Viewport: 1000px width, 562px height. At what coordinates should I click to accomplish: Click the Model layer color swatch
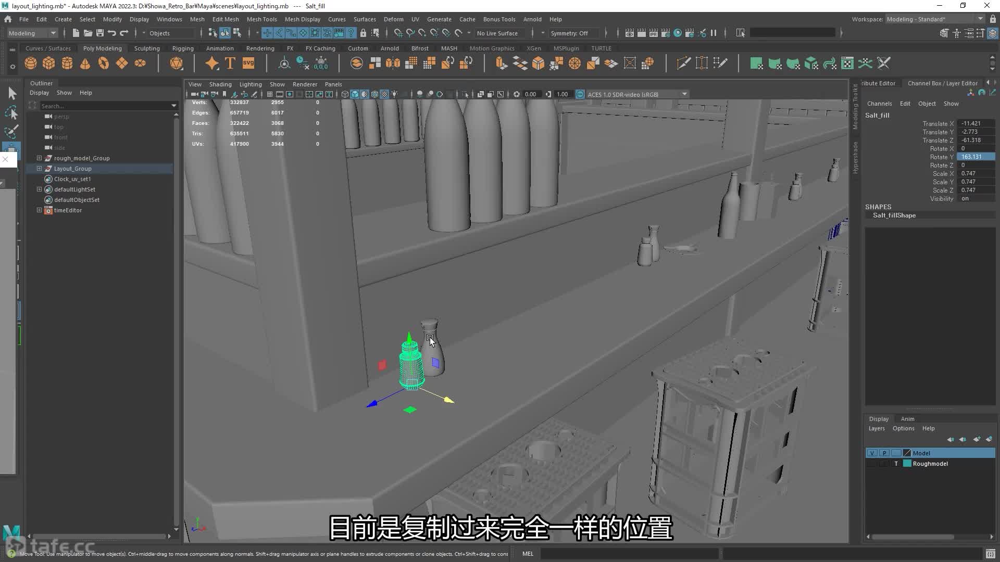click(x=907, y=453)
